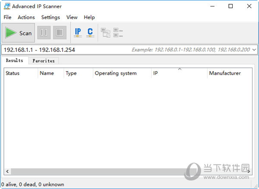Click the Stop scan icon
The width and height of the screenshot is (259, 189).
tap(60, 32)
